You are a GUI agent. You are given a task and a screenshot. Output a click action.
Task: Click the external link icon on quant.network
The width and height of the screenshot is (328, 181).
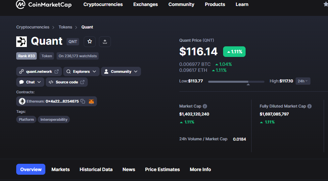pyautogui.click(x=57, y=71)
